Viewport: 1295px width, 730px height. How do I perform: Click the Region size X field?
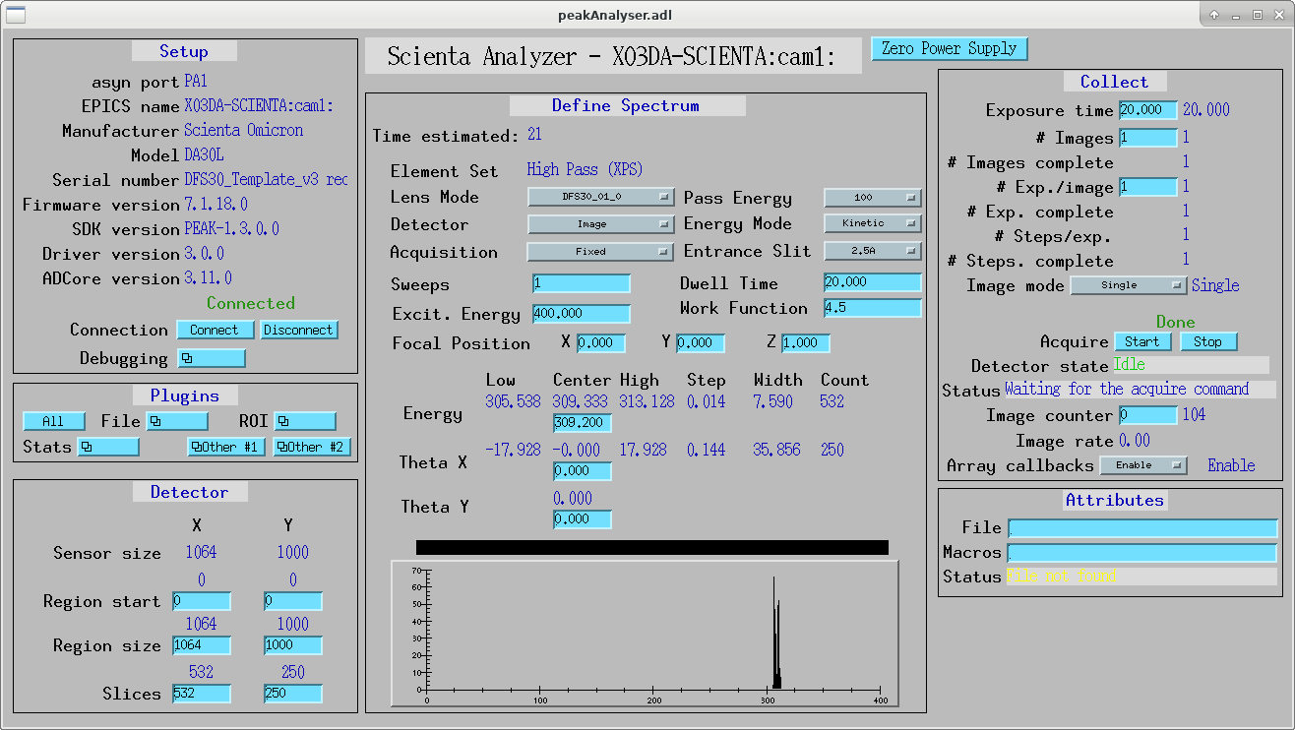click(x=202, y=645)
